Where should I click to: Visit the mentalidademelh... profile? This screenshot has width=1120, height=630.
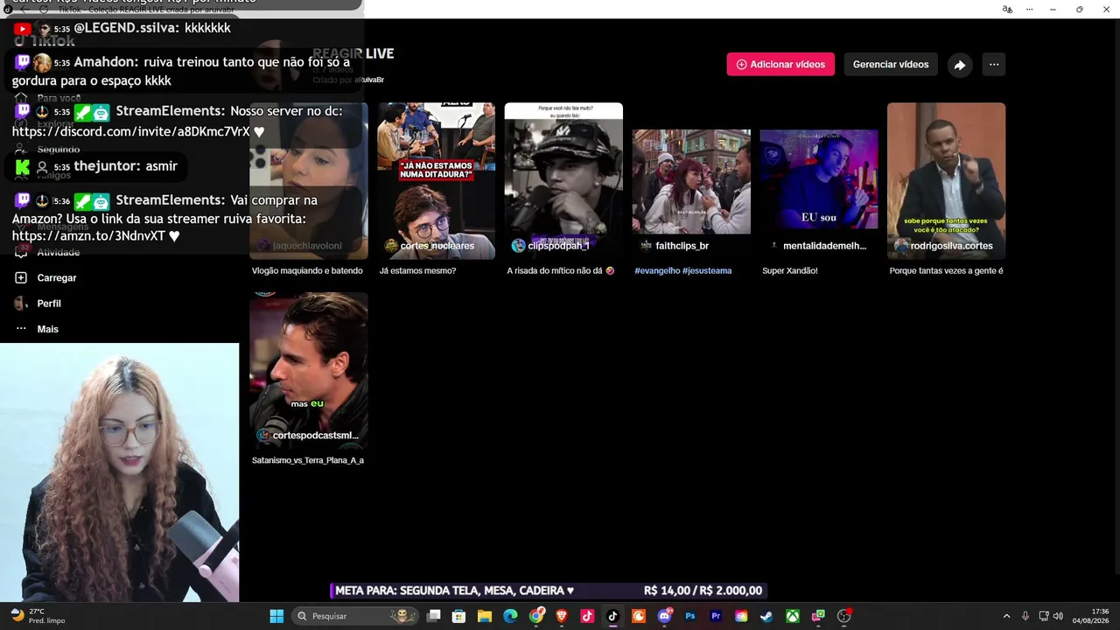pyautogui.click(x=816, y=246)
